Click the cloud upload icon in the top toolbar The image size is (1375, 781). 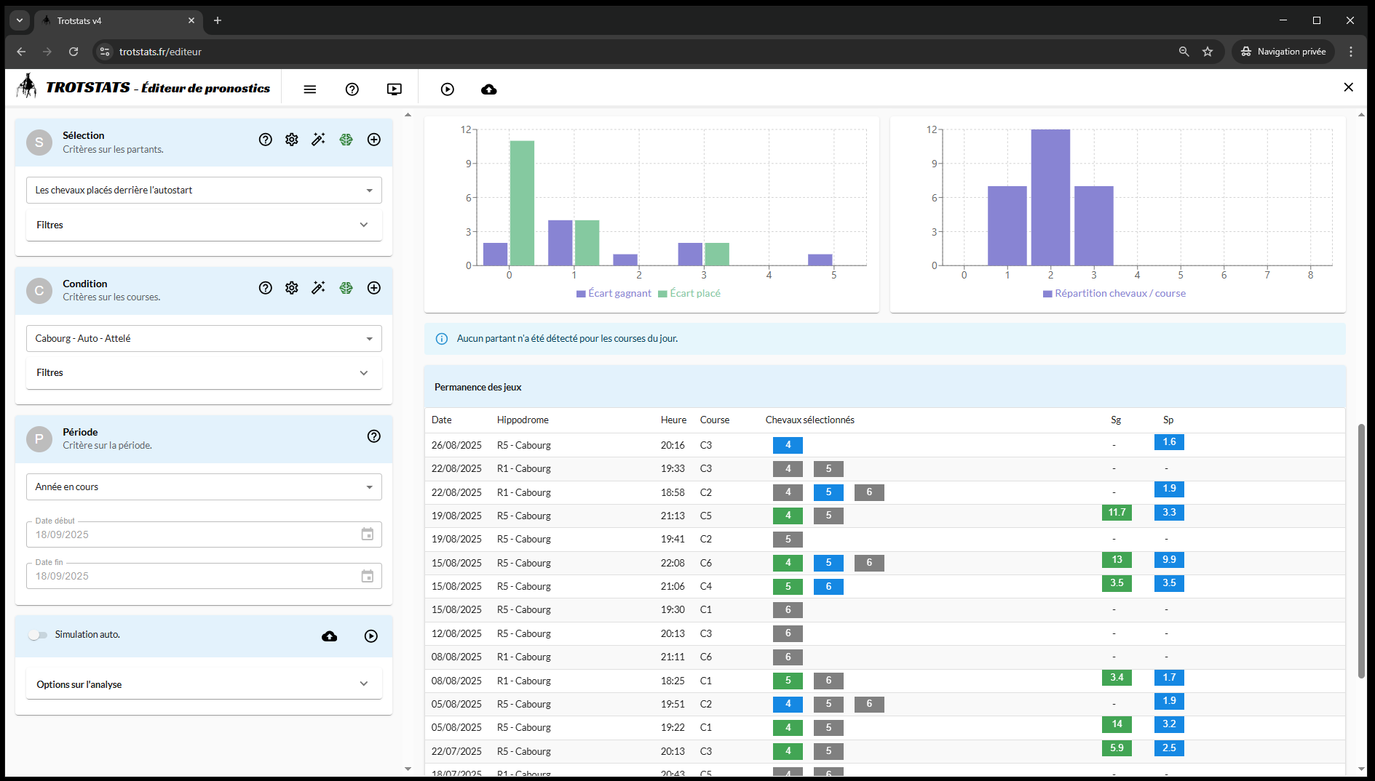[x=489, y=89]
